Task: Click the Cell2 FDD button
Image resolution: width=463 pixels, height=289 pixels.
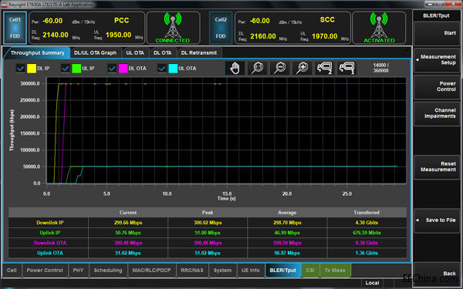Action: [x=221, y=28]
